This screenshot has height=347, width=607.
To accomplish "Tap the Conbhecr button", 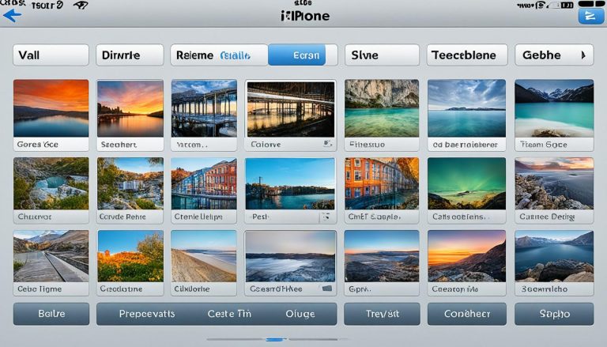I will point(466,314).
